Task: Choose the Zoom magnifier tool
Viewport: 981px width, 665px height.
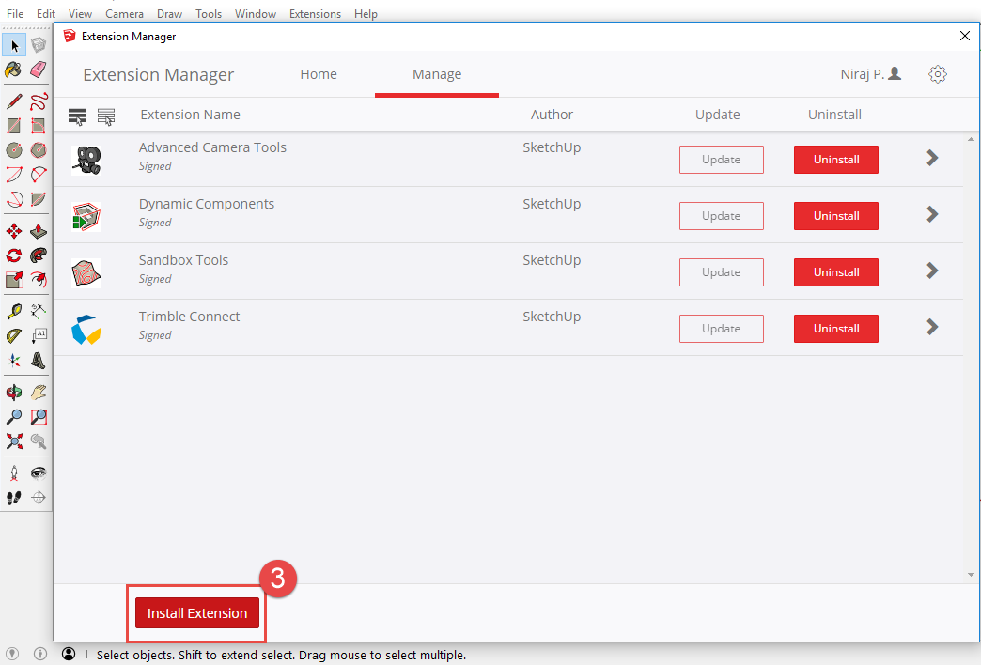Action: 14,417
